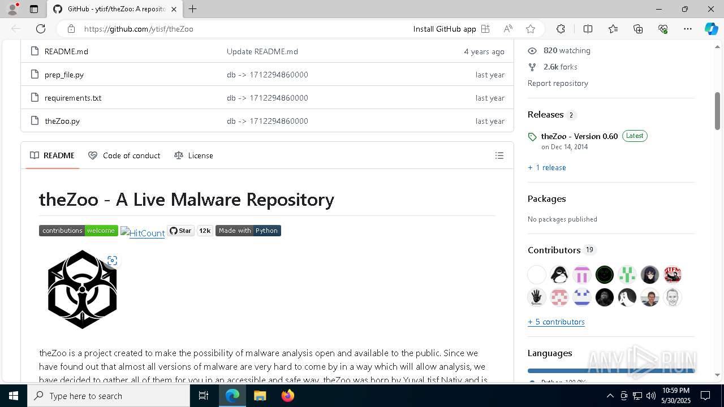Screen dimensions: 724x407
Task: Toggle split screen view
Action: 588,29
